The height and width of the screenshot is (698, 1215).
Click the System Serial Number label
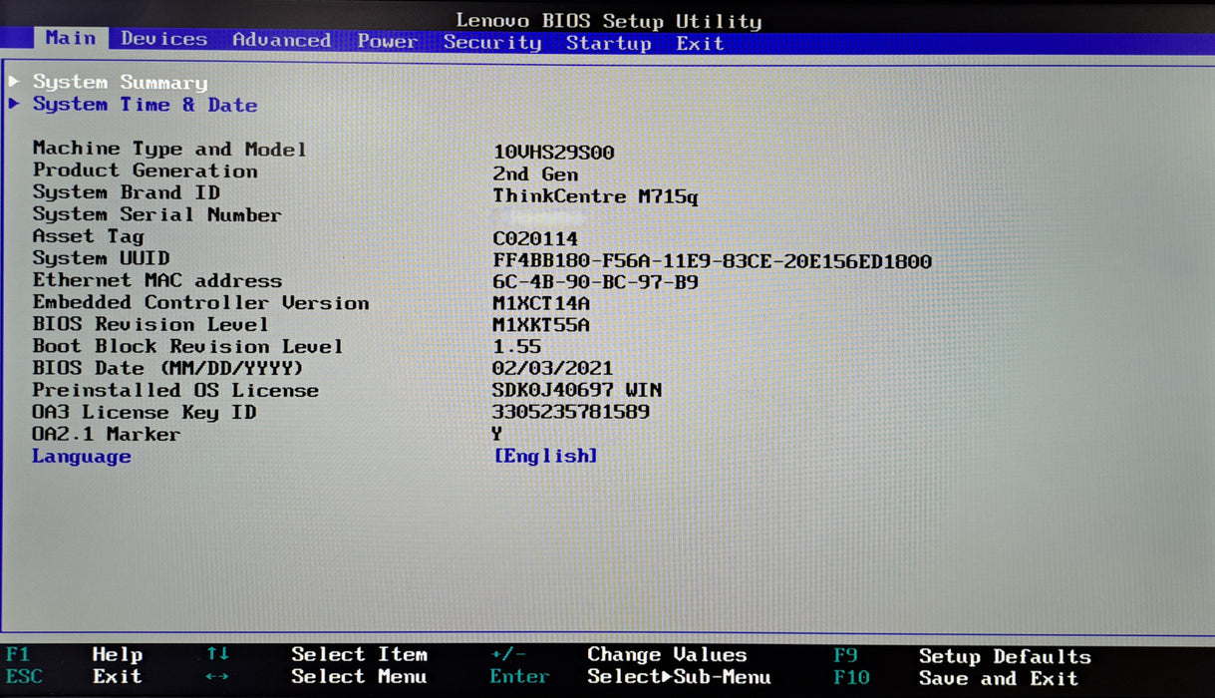[157, 214]
